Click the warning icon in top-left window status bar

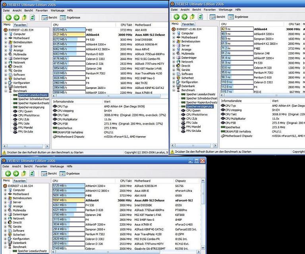tap(4, 152)
